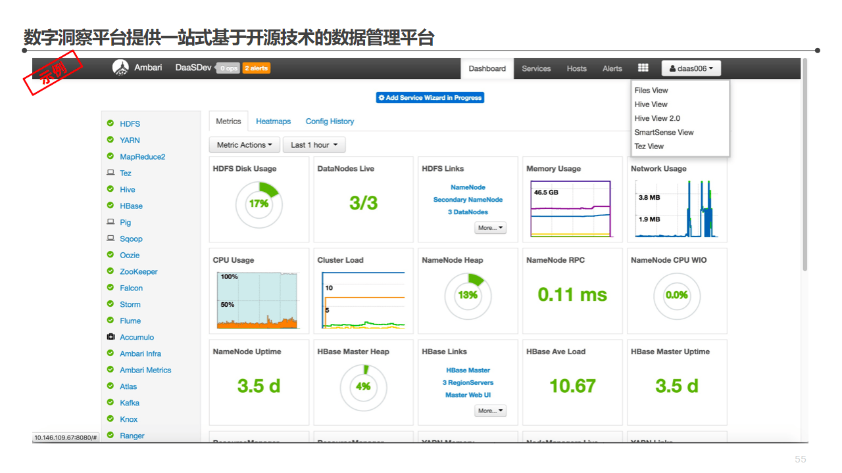Click the Sqoop client laptop icon

pos(111,238)
